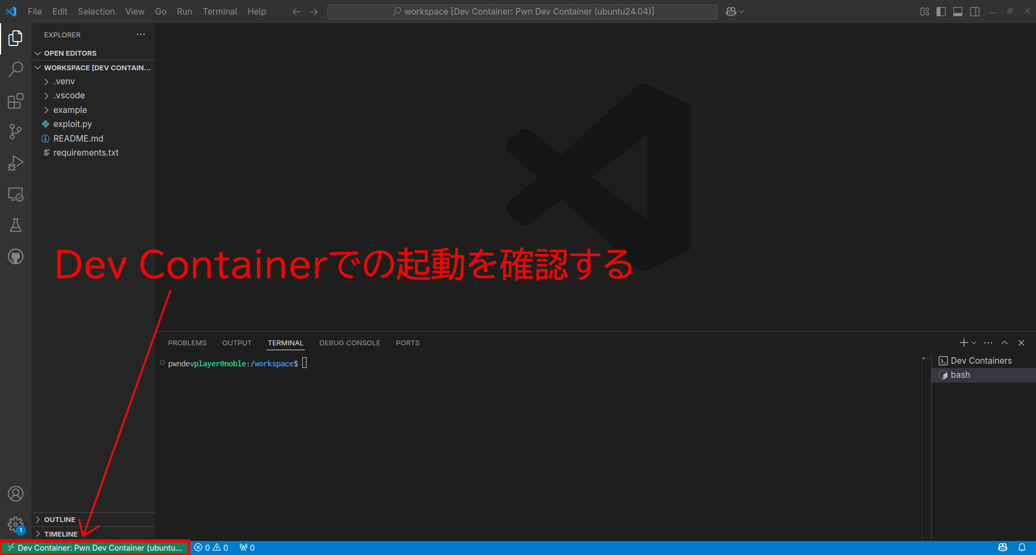The width and height of the screenshot is (1036, 555).
Task: Open exploit.py from the explorer
Action: [72, 124]
